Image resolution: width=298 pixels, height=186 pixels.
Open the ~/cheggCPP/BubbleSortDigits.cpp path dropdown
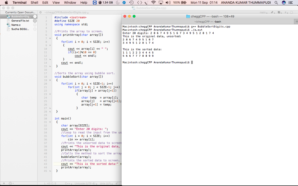(x=66, y=12)
